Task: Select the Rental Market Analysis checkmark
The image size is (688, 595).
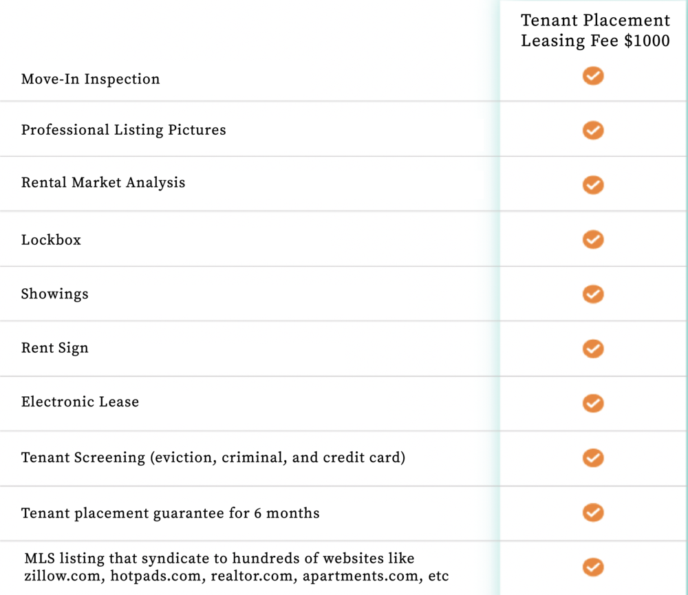Action: tap(593, 185)
